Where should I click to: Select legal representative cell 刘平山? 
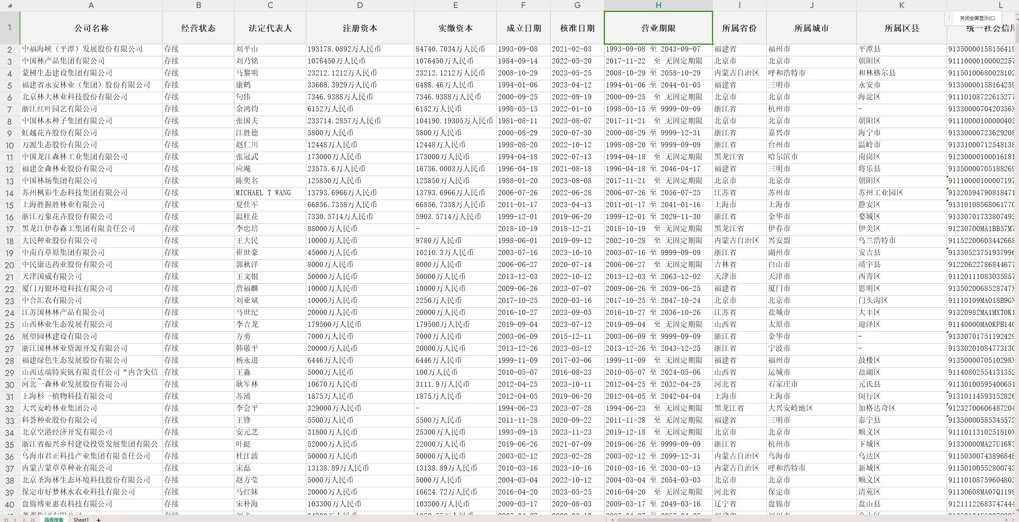click(x=270, y=49)
